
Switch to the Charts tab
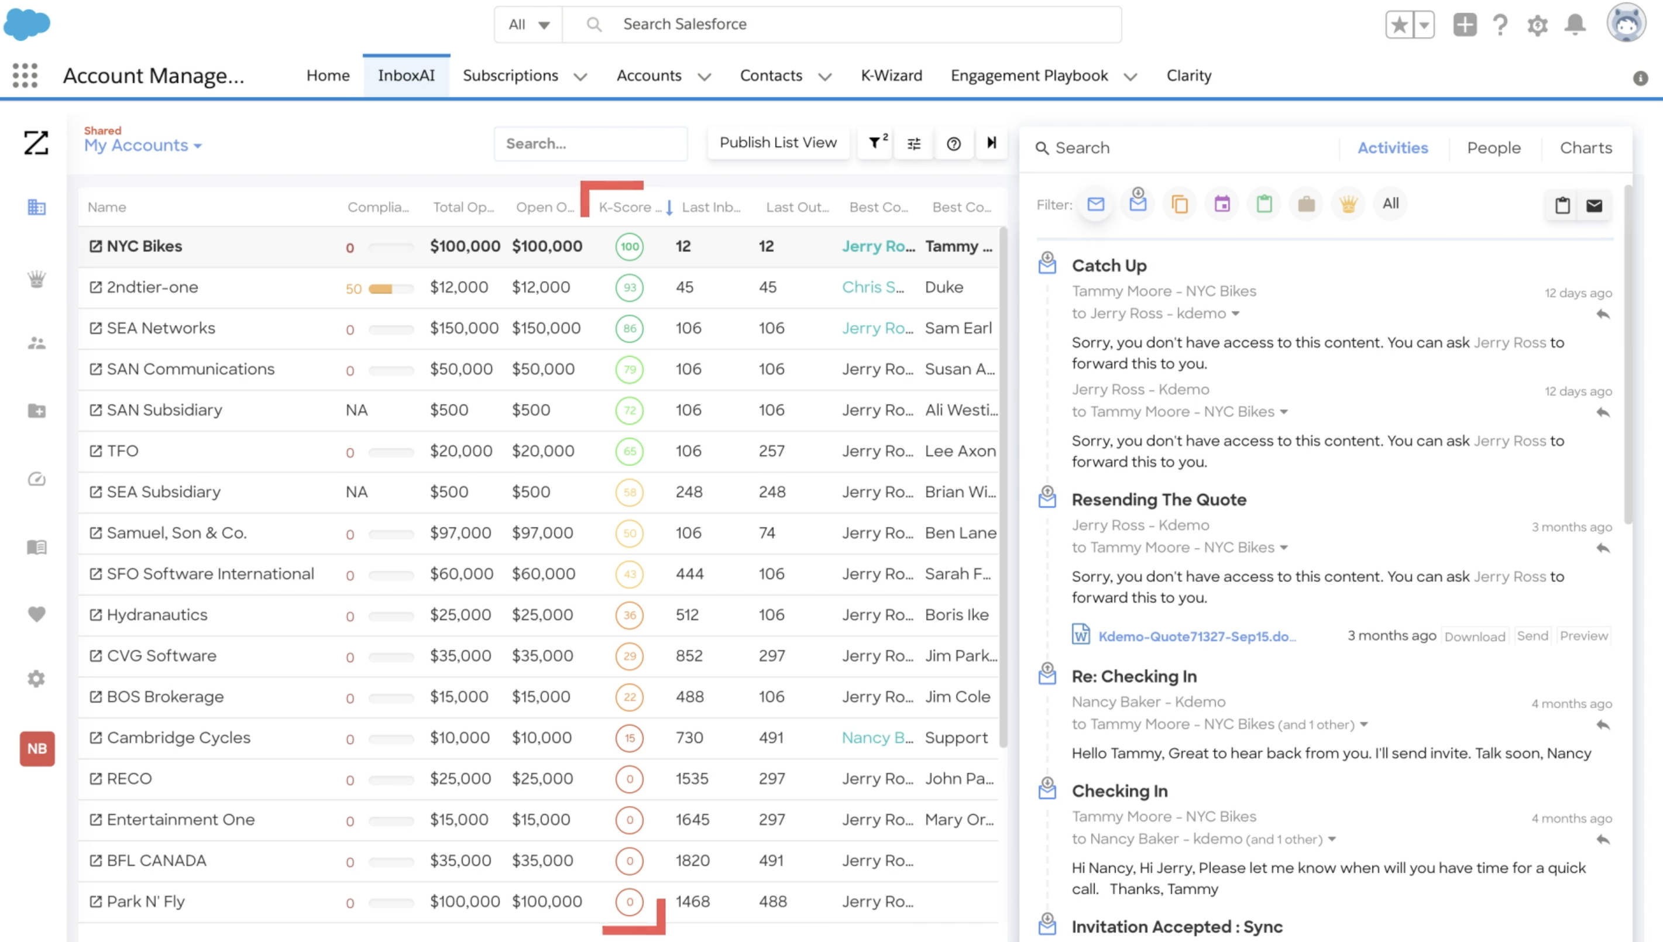pos(1585,148)
